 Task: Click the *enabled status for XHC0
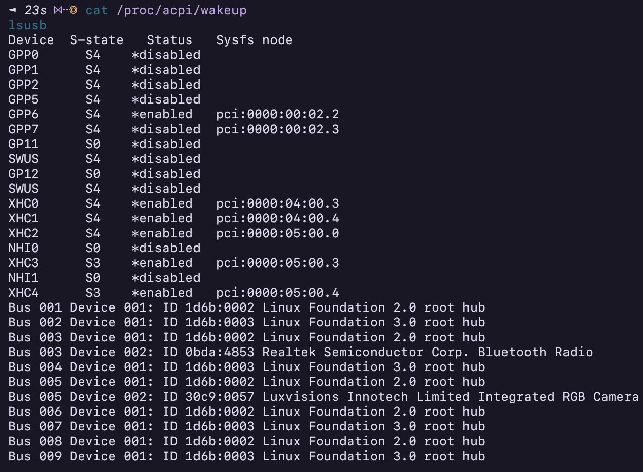162,203
